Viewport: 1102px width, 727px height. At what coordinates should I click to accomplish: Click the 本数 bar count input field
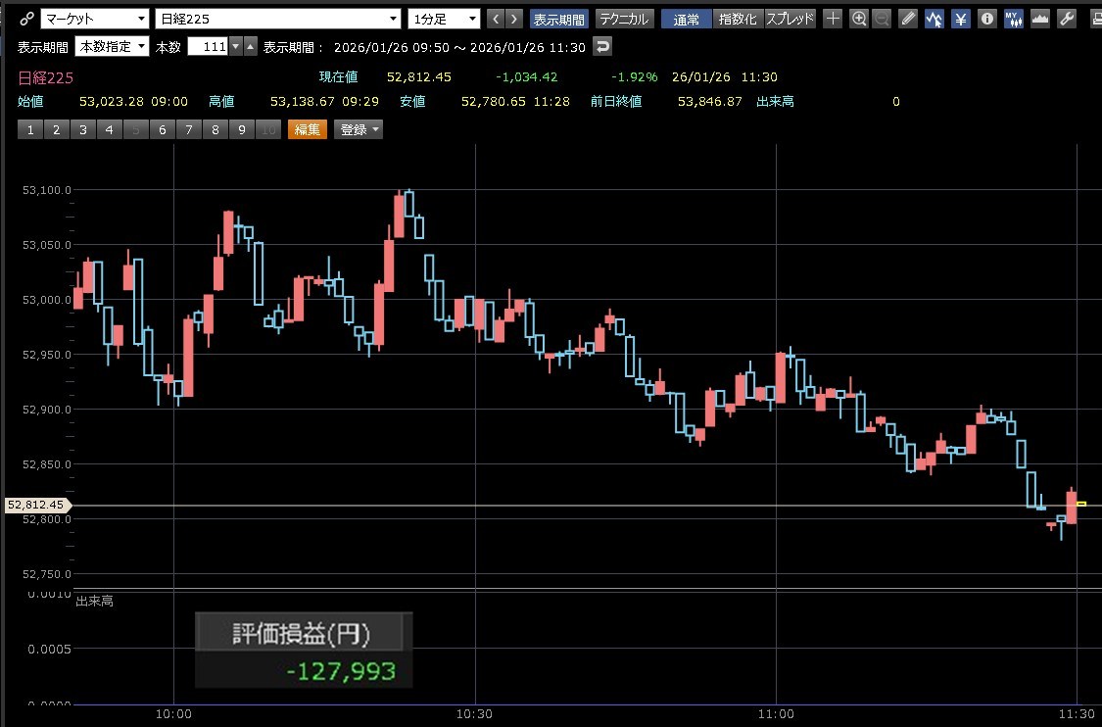pyautogui.click(x=206, y=46)
